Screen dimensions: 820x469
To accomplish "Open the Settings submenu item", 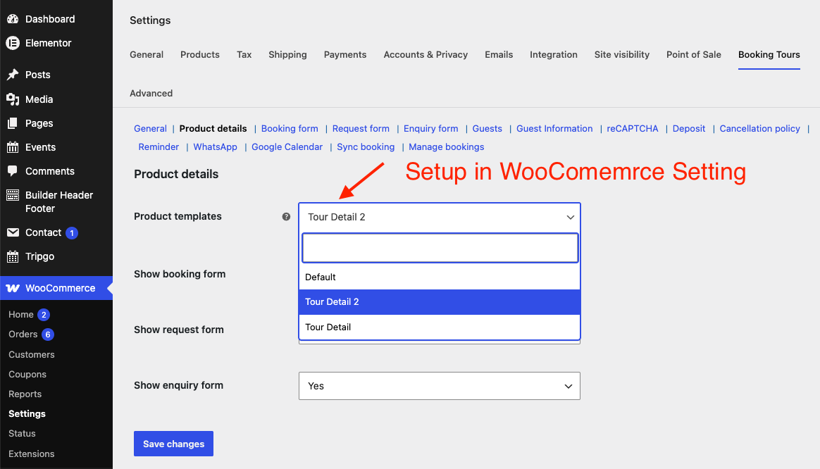I will click(x=27, y=414).
